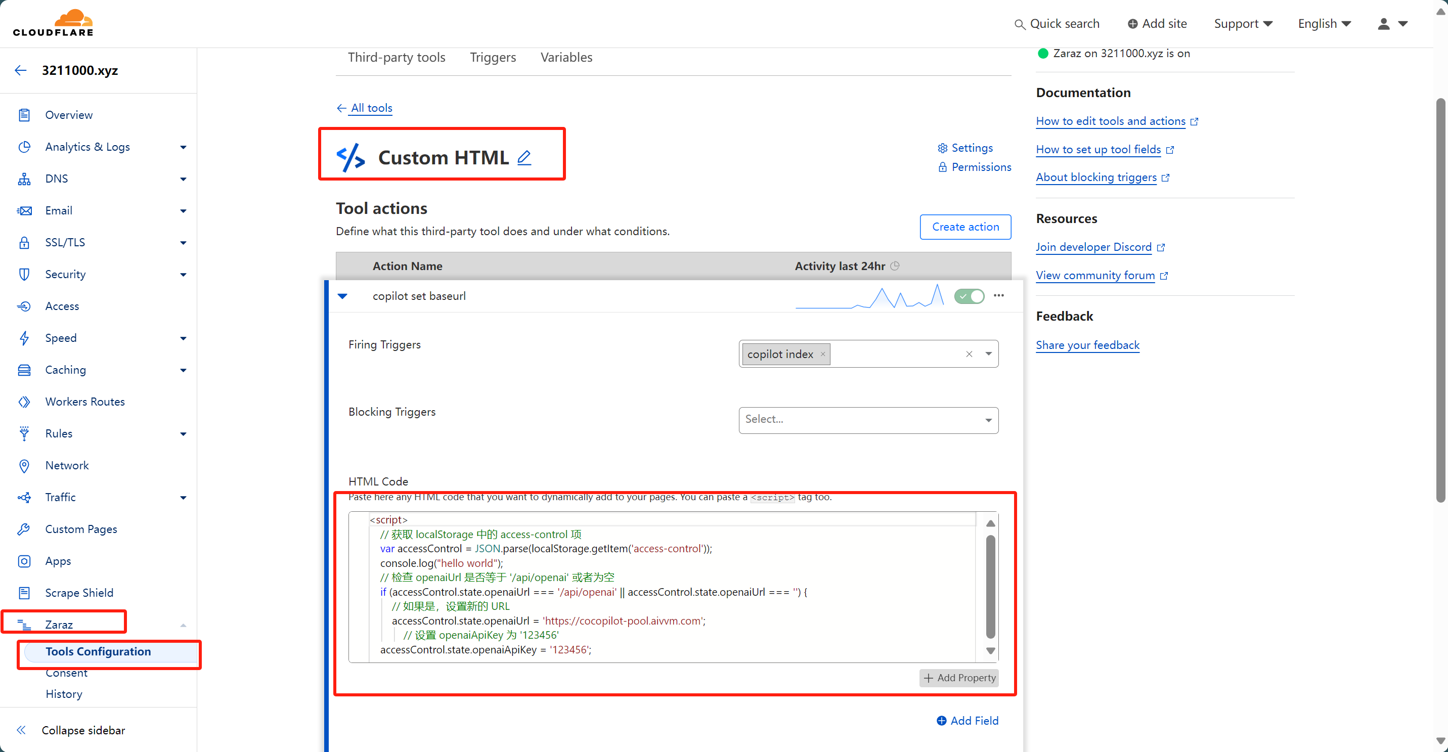Click Collapse sidebar
The width and height of the screenshot is (1448, 752).
(x=71, y=730)
